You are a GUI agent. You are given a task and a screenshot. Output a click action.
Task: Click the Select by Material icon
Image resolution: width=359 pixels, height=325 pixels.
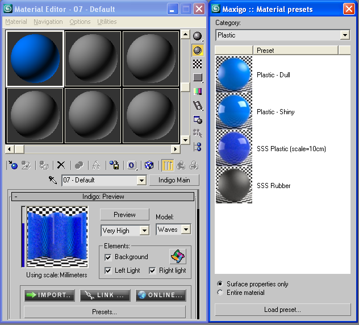click(198, 133)
